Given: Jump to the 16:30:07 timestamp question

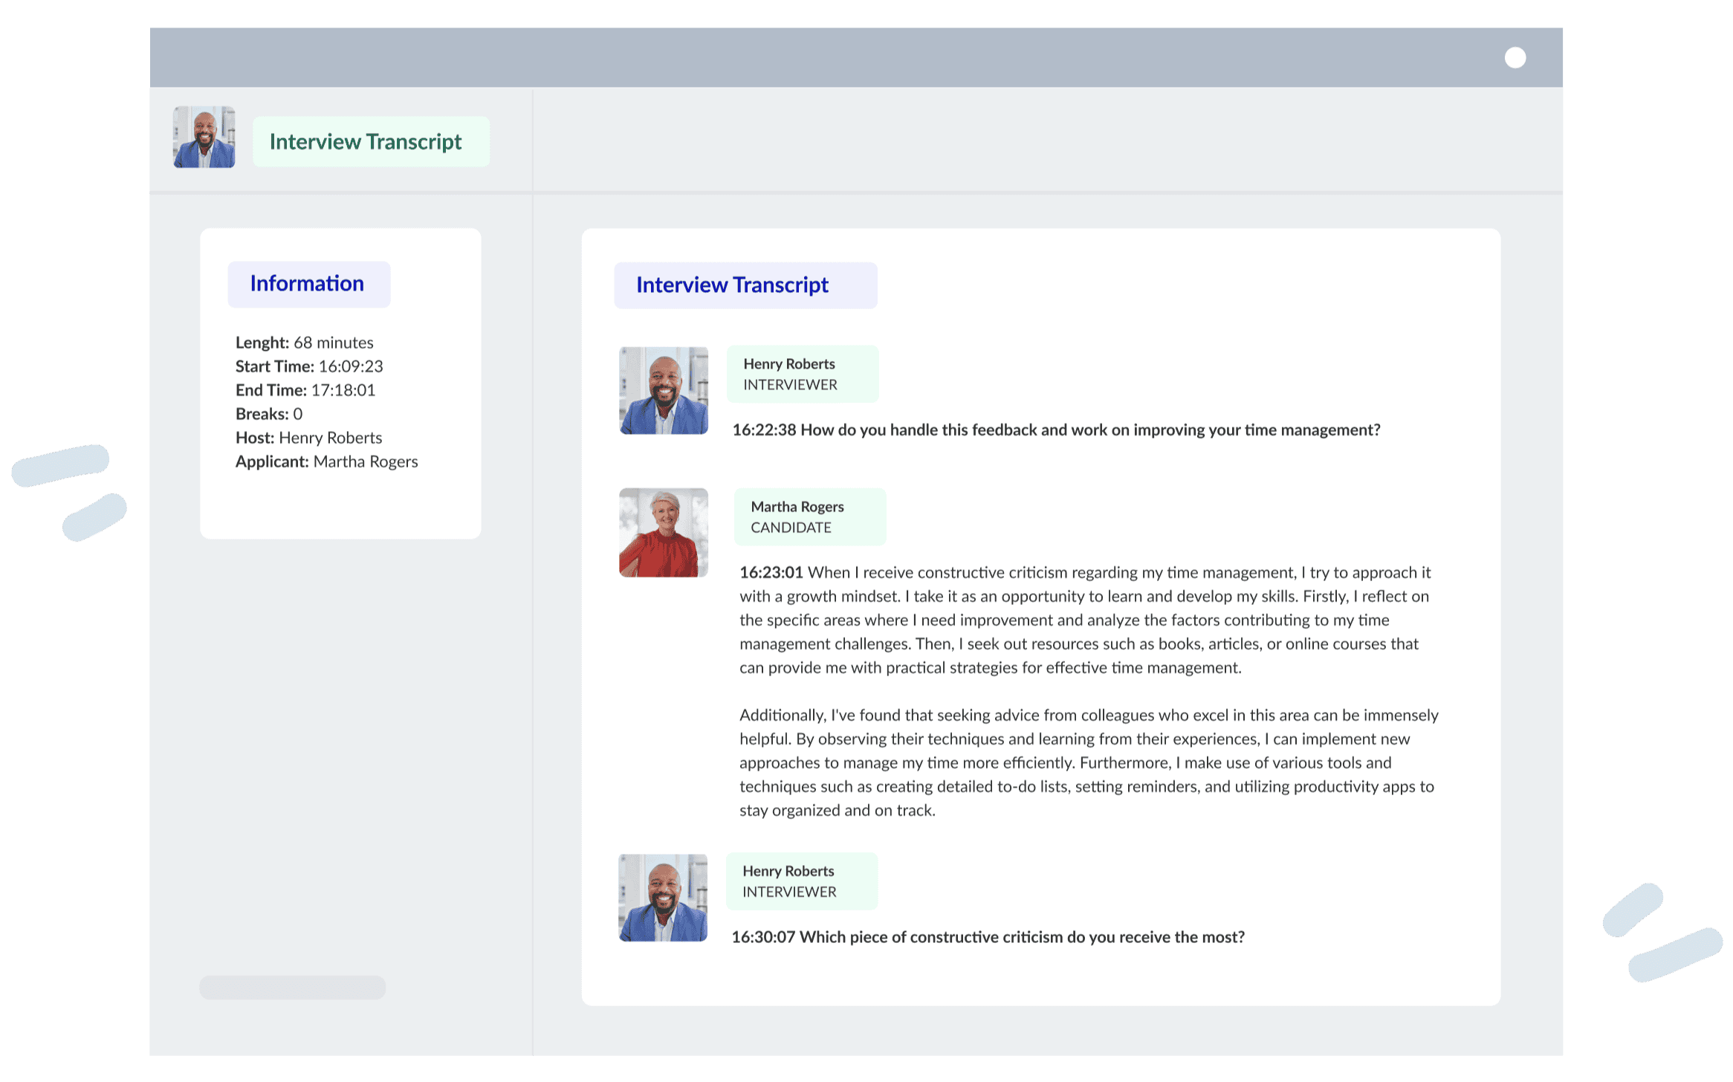Looking at the screenshot, I should (763, 937).
